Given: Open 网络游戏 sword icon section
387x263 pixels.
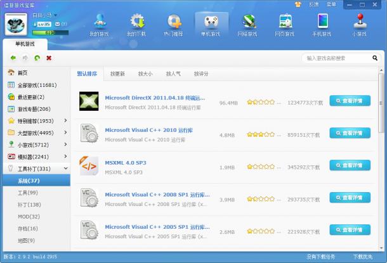Looking at the screenshot, I should click(247, 25).
